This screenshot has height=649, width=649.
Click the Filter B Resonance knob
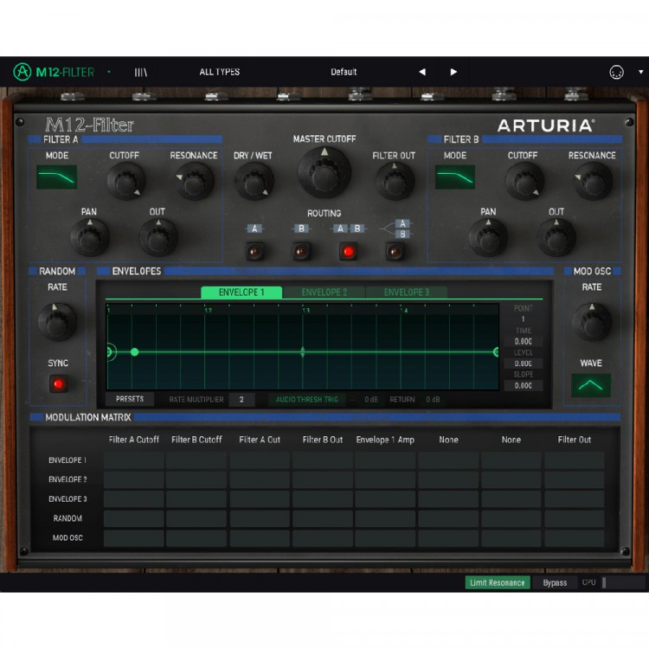point(593,182)
